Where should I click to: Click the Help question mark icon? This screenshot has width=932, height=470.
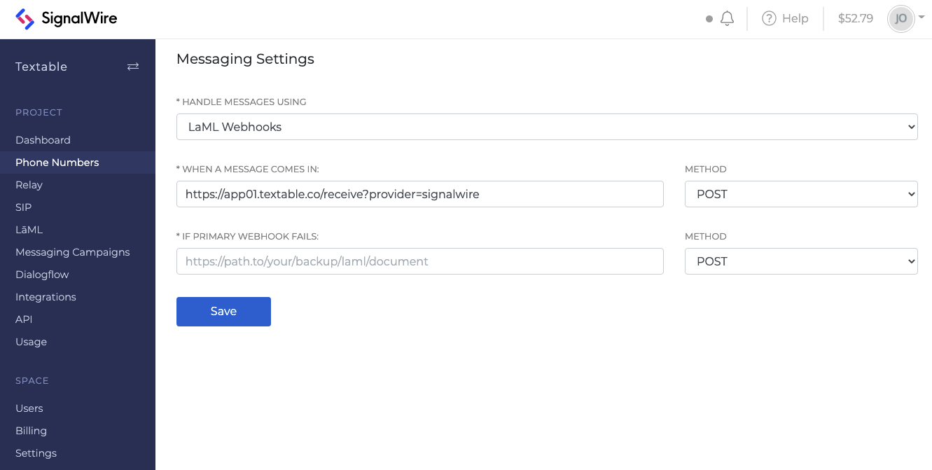tap(767, 18)
